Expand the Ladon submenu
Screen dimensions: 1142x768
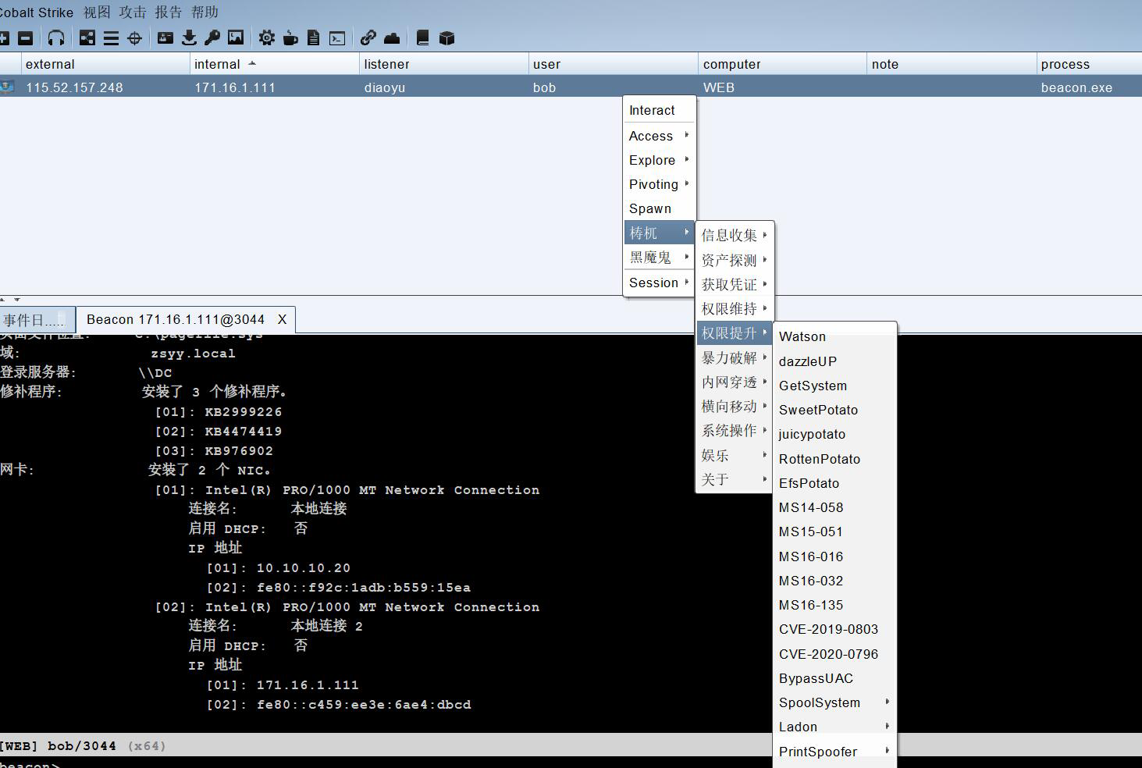tap(834, 727)
